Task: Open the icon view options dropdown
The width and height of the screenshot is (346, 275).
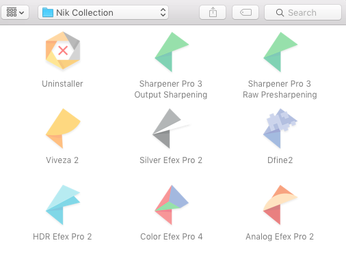Action: [x=15, y=12]
